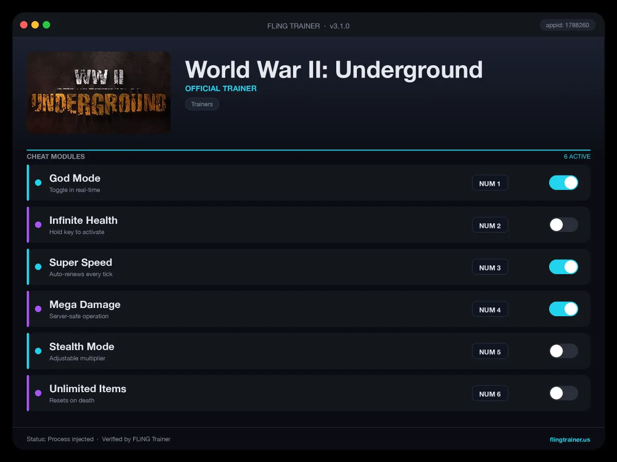This screenshot has height=462, width=617.
Task: Select the Unlimited Items module name
Action: (88, 389)
